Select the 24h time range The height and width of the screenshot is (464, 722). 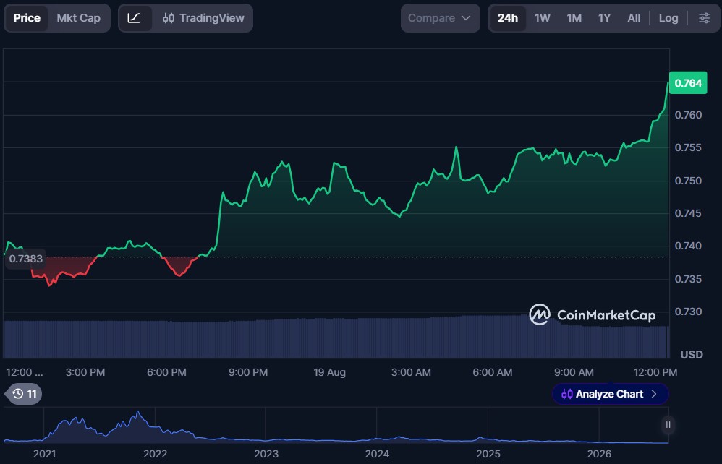coord(507,18)
